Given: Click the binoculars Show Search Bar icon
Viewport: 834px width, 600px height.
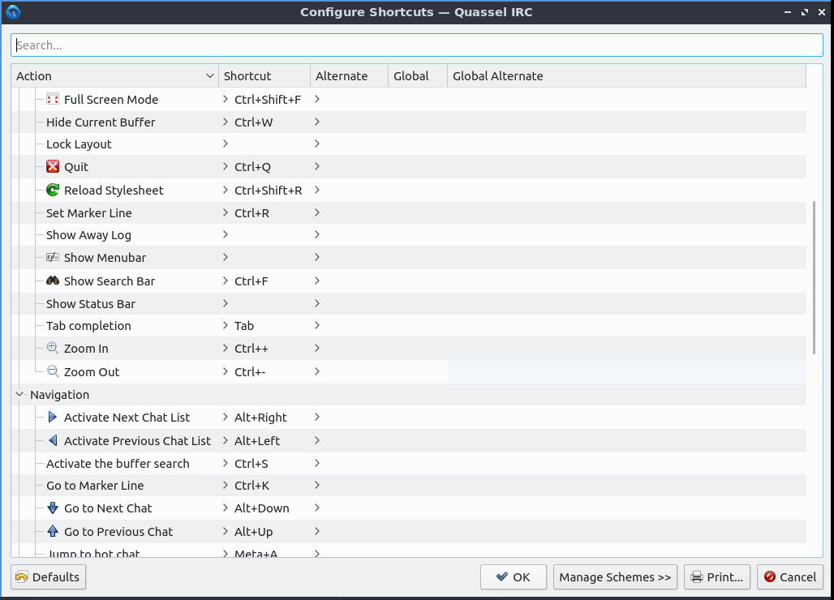Looking at the screenshot, I should (53, 281).
